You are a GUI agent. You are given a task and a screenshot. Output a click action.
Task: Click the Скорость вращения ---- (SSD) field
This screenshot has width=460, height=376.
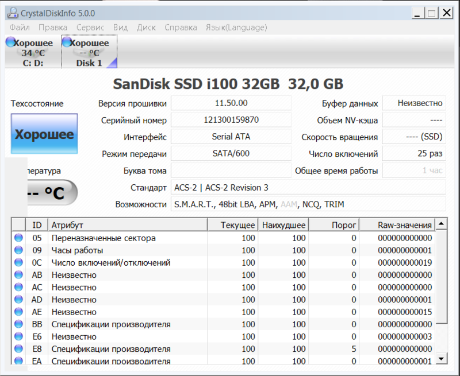click(x=414, y=137)
